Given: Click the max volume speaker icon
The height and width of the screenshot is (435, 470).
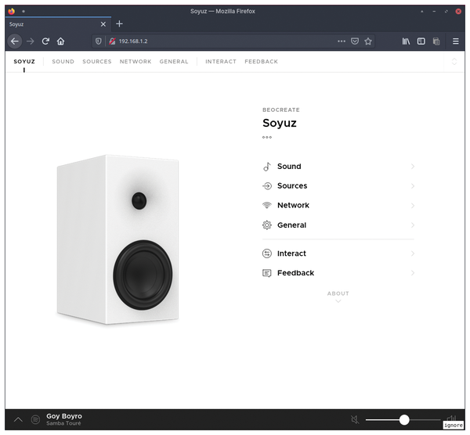Looking at the screenshot, I should click(x=451, y=419).
